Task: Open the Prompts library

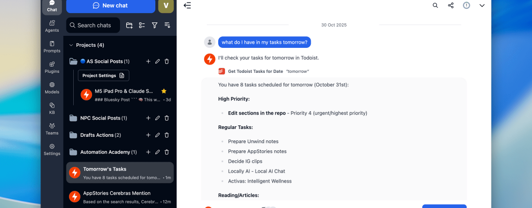Action: pyautogui.click(x=52, y=46)
